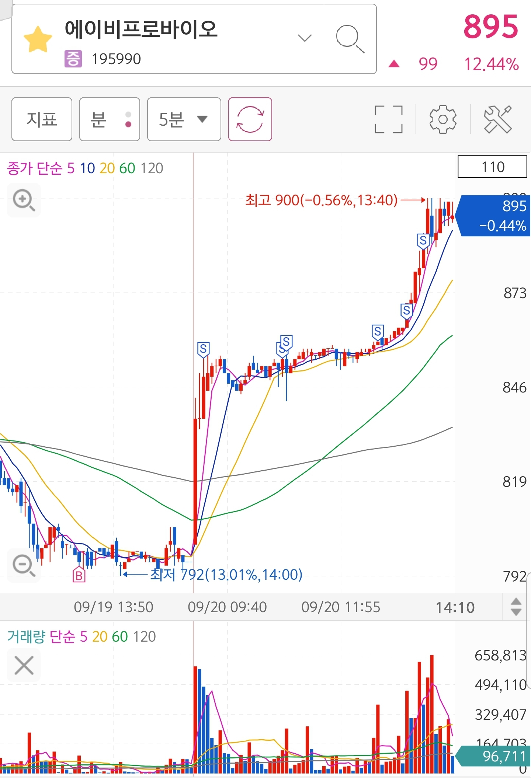Tap the 12.44% change rate
This screenshot has height=778, width=531.
pyautogui.click(x=491, y=64)
